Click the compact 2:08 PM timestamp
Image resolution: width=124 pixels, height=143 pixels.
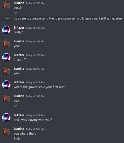point(6,18)
